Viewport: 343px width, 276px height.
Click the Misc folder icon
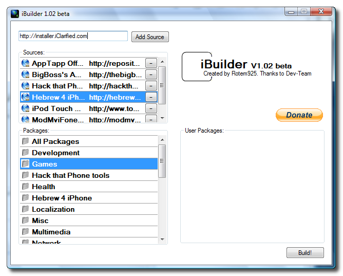[25, 220]
